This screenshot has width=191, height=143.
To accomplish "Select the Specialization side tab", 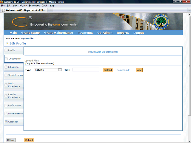I will tap(14, 75).
